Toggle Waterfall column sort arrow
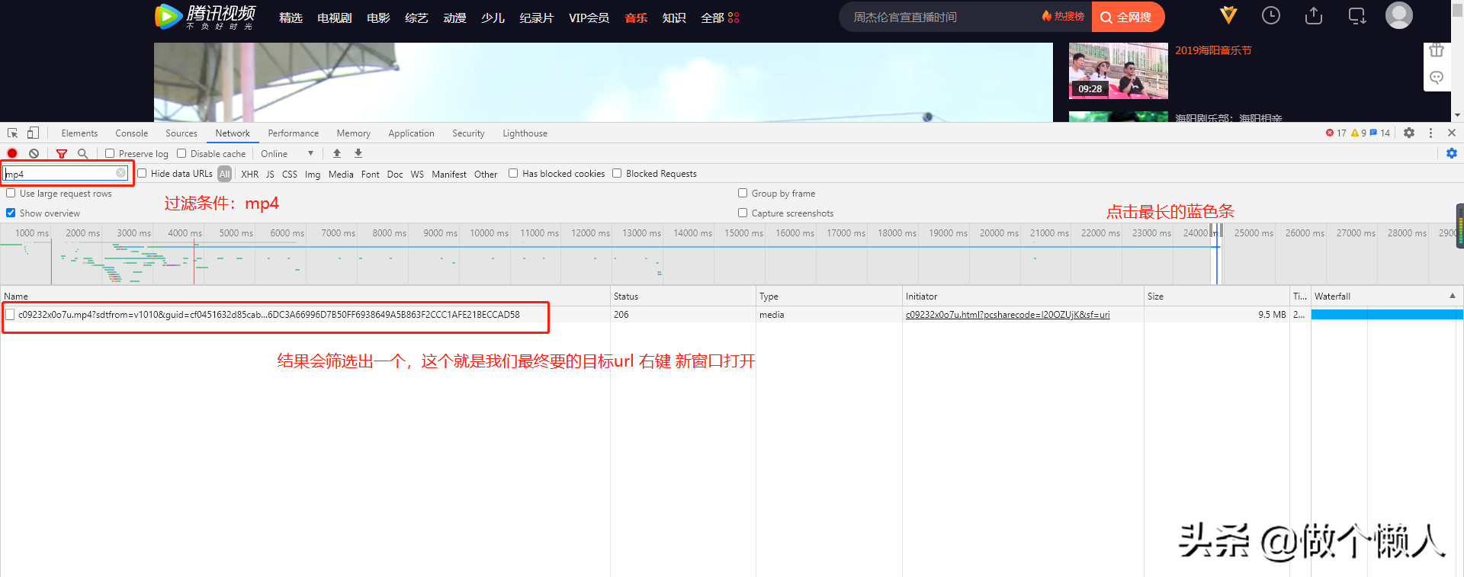This screenshot has height=577, width=1464. 1453,296
